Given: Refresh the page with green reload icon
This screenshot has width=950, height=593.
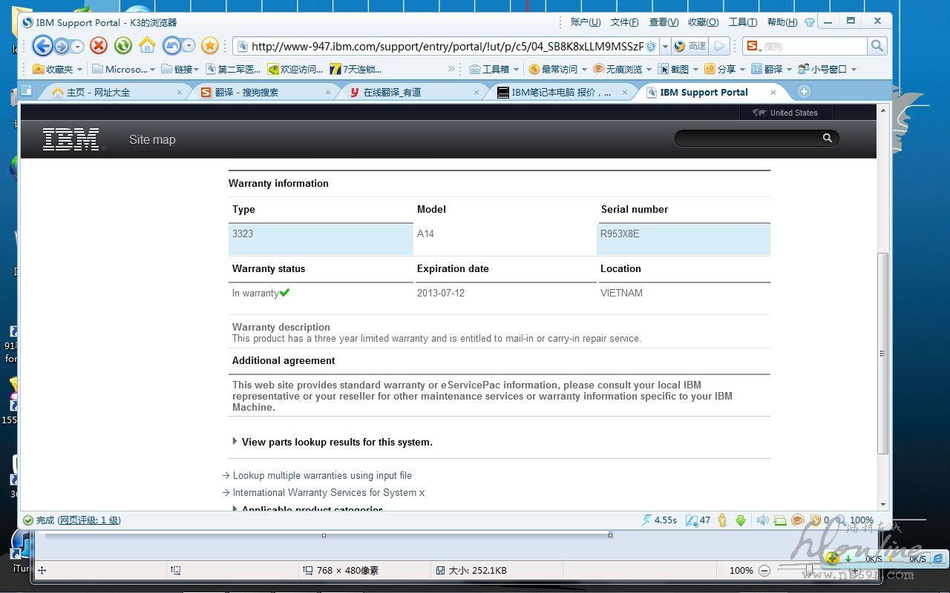Looking at the screenshot, I should (x=122, y=46).
